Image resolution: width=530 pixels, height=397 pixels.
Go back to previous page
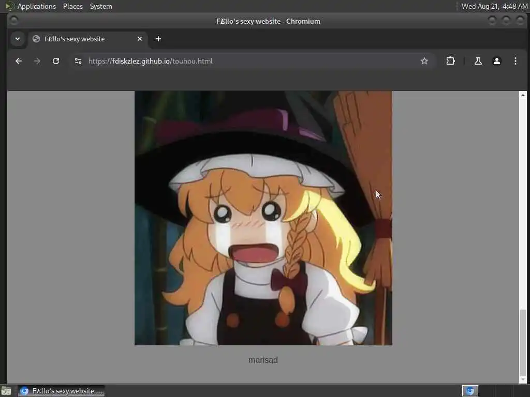19,61
